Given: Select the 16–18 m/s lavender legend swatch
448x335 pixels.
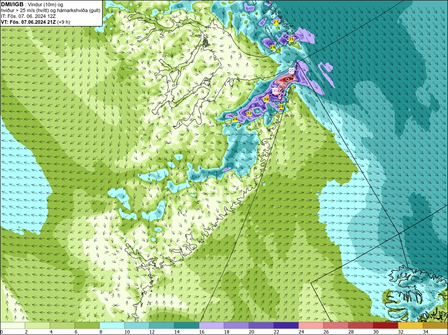Looking at the screenshot, I should point(211,325).
